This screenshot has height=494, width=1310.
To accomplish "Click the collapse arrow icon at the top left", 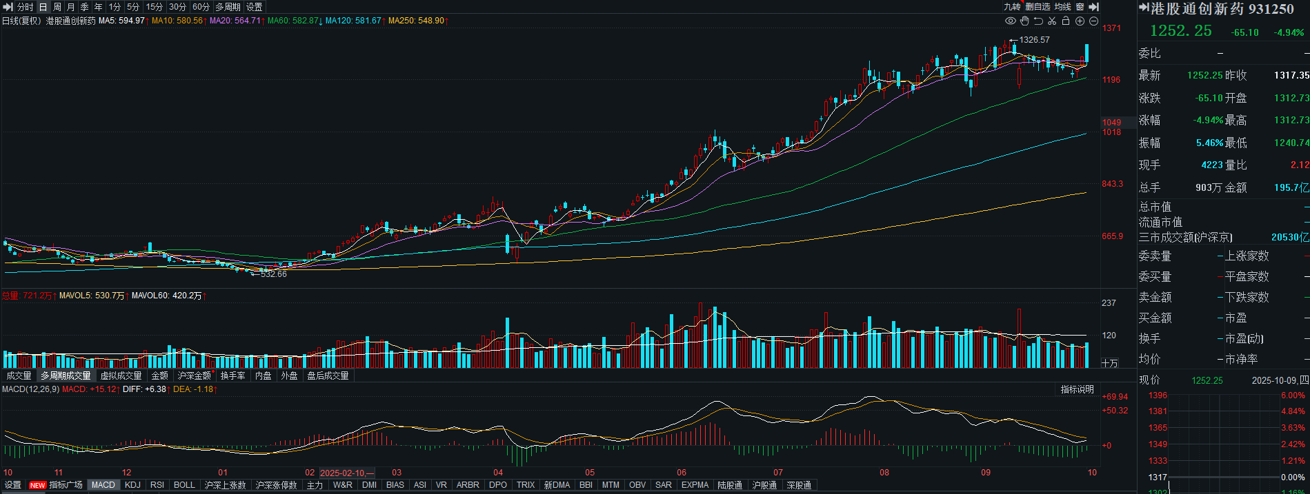I will (x=8, y=7).
